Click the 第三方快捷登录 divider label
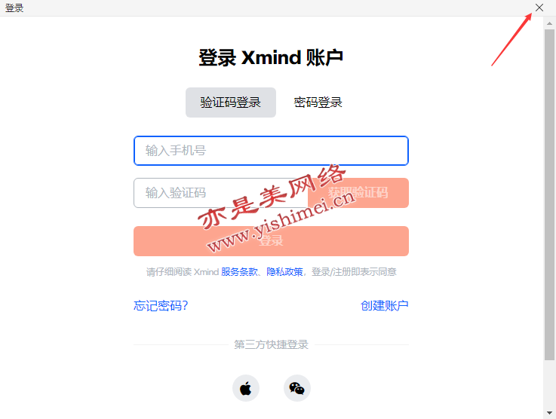 [272, 344]
